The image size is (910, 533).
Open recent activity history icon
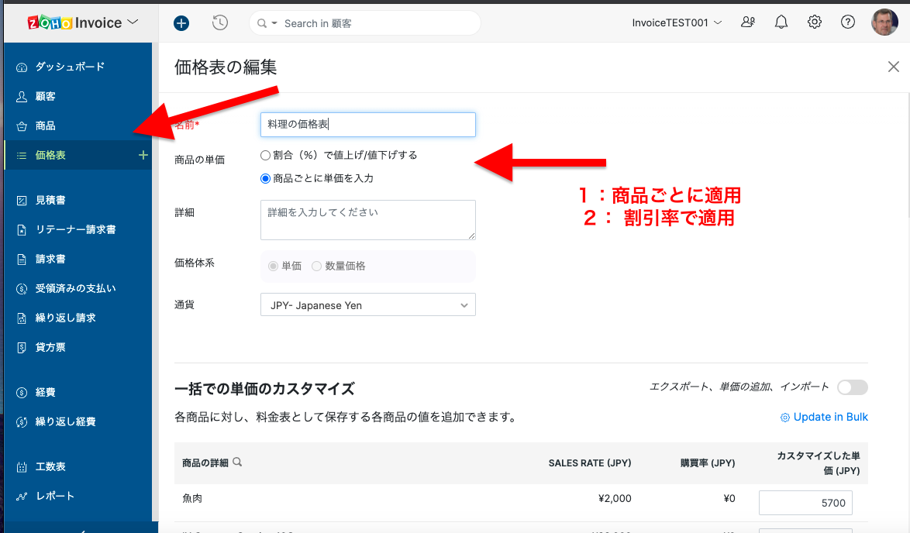click(x=220, y=23)
